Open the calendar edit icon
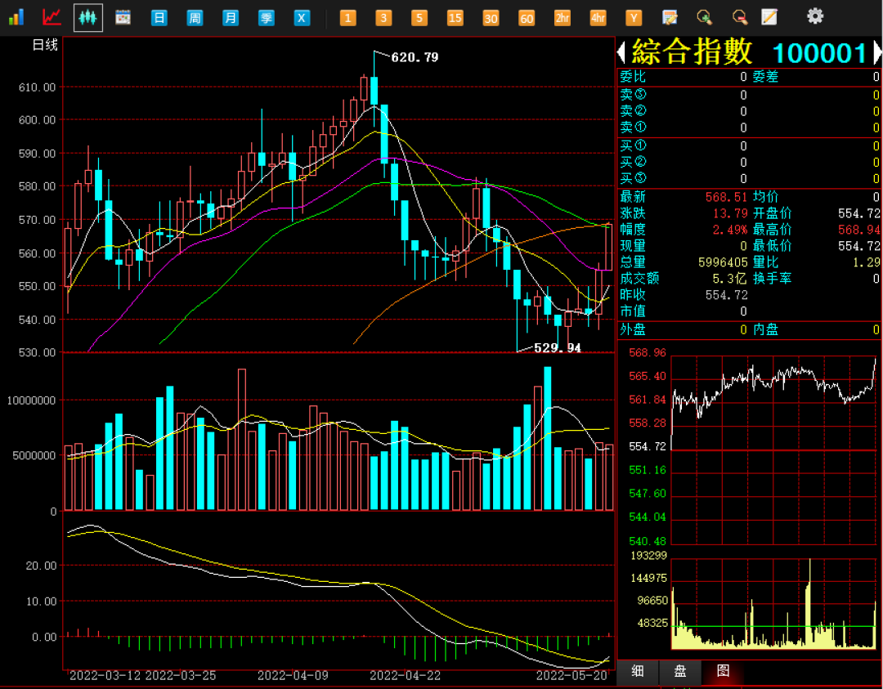The image size is (883, 689). coord(670,17)
